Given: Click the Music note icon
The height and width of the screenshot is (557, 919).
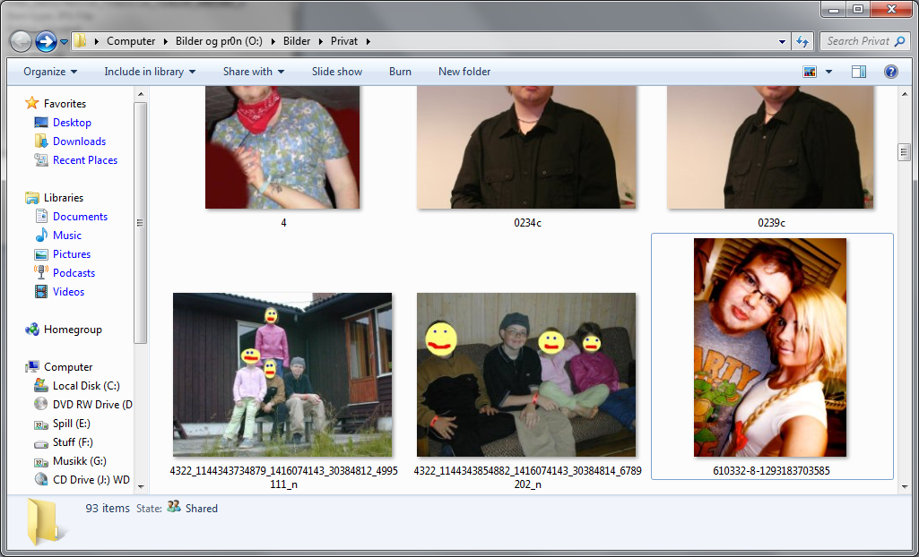Looking at the screenshot, I should 41,236.
